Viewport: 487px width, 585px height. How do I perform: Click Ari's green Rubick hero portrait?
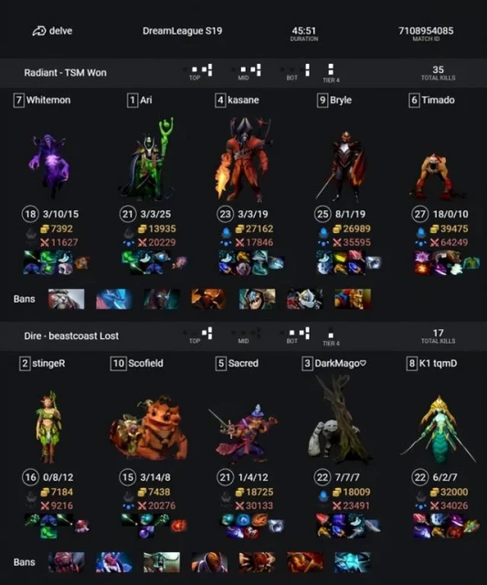coord(147,160)
